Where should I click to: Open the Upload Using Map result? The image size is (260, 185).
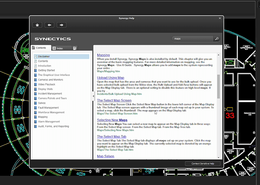(x=111, y=78)
